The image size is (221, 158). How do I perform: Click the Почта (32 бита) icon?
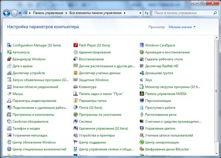(76, 107)
